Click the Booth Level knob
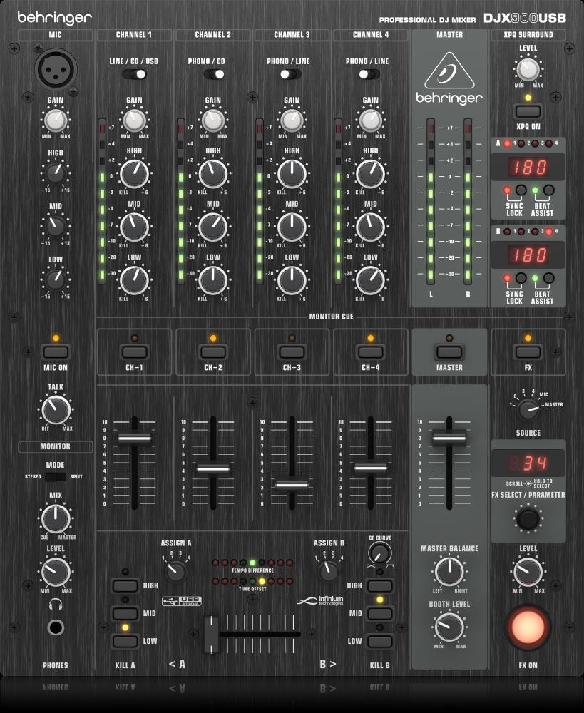584x713 pixels. pos(449,627)
